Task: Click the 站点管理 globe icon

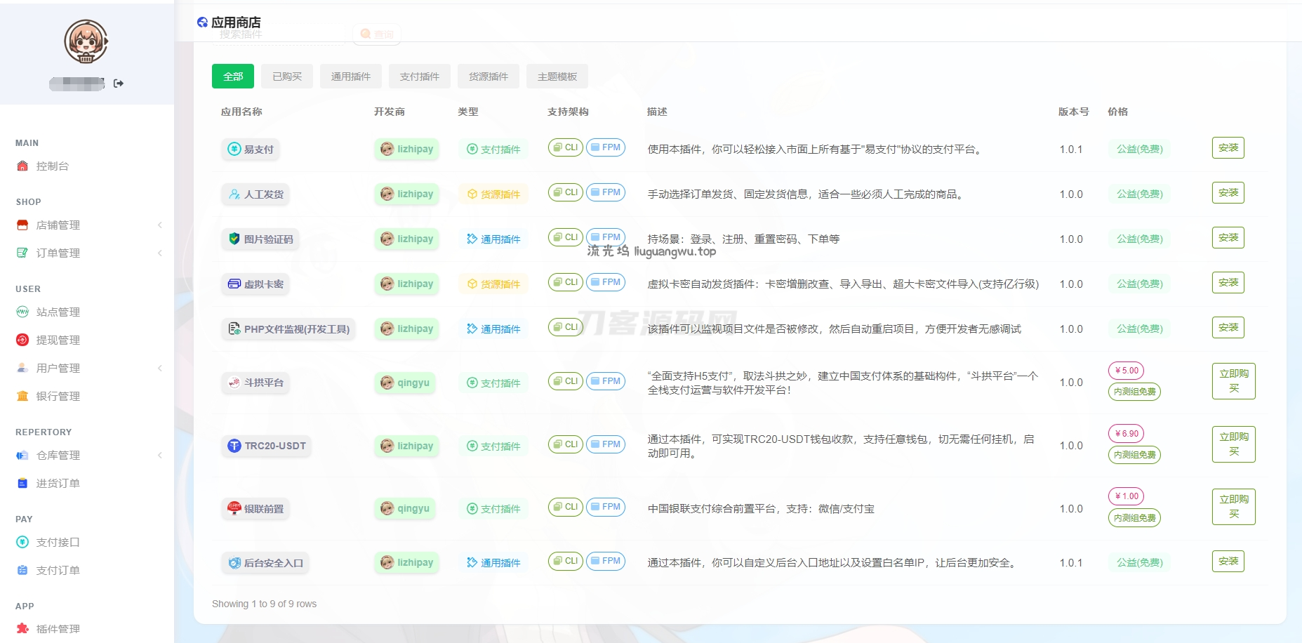Action: [x=22, y=312]
